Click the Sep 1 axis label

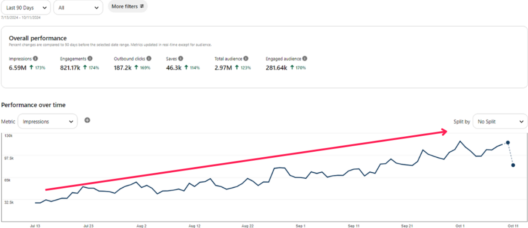pos(301,225)
